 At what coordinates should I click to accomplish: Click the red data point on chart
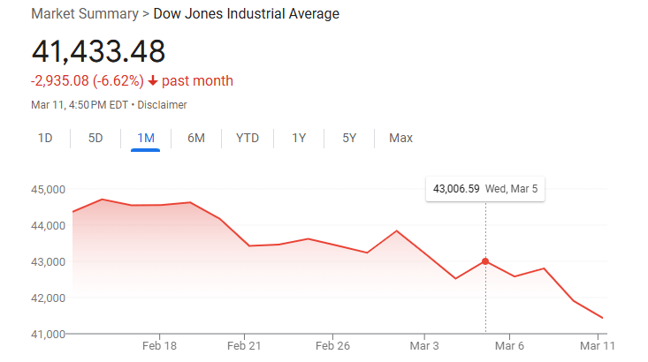coord(485,261)
